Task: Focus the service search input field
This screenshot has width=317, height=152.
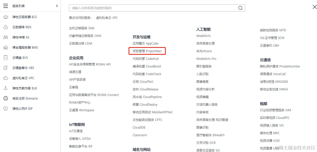Action: (157, 8)
